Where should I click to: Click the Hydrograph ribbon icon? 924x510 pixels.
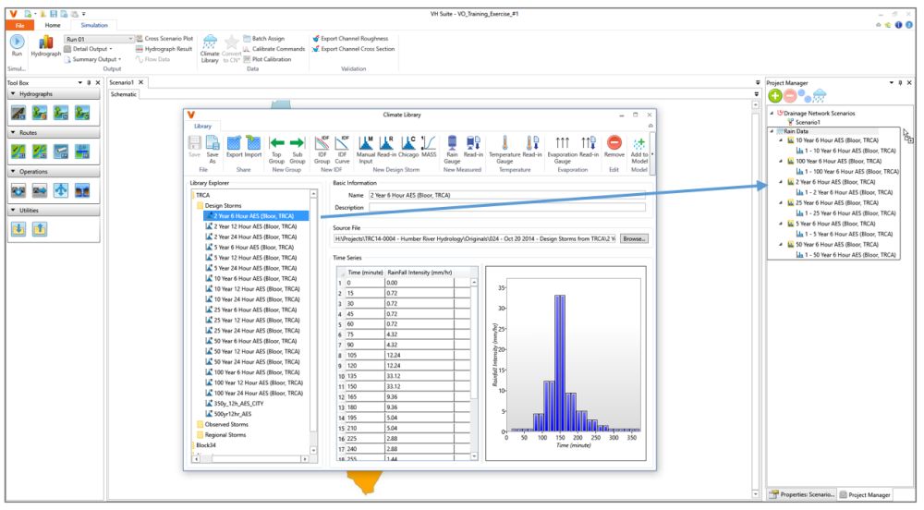[46, 42]
